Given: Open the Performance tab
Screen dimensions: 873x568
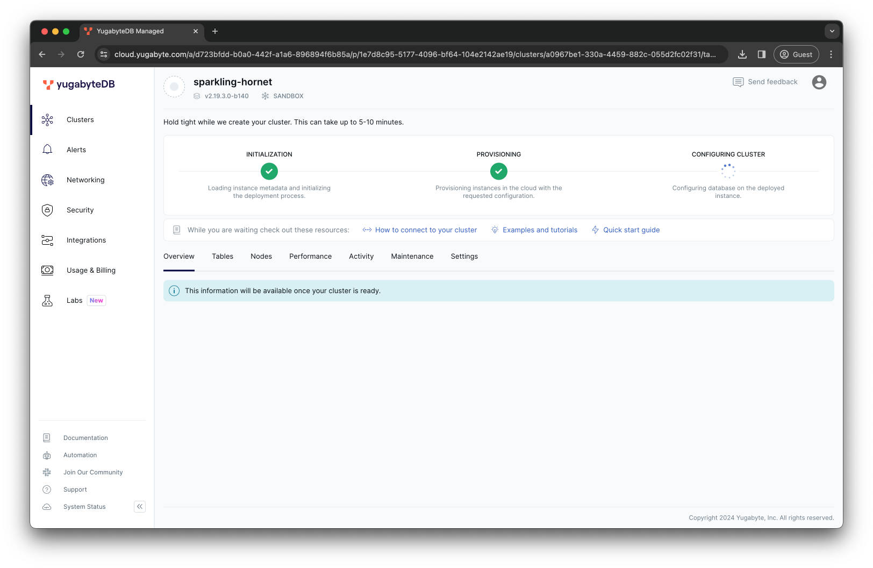Looking at the screenshot, I should [310, 256].
